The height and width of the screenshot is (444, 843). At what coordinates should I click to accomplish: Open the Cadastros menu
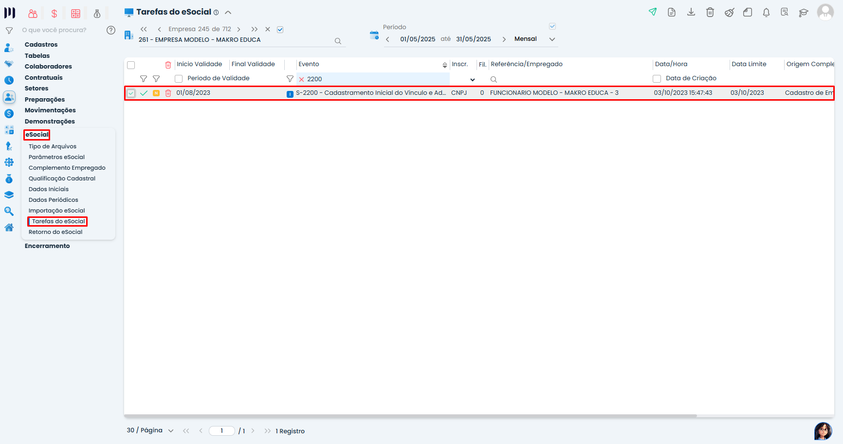pyautogui.click(x=41, y=45)
